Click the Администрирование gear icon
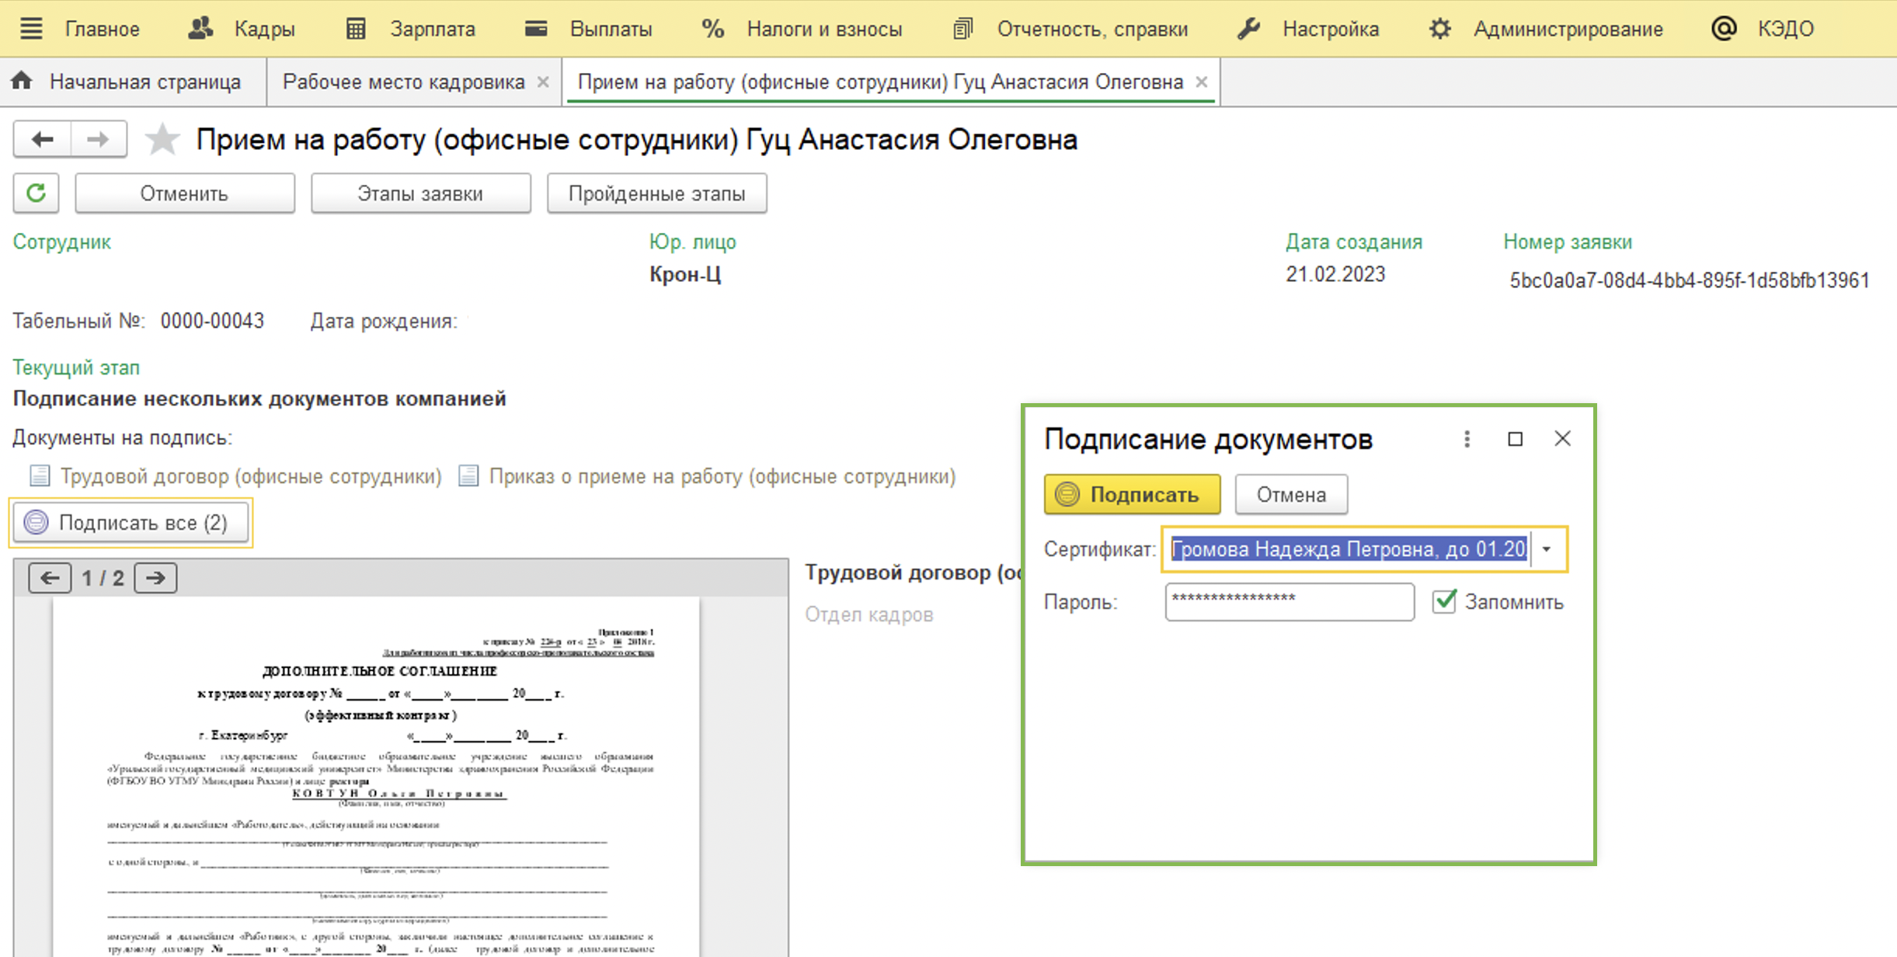Viewport: 1897px width, 957px height. coord(1440,29)
